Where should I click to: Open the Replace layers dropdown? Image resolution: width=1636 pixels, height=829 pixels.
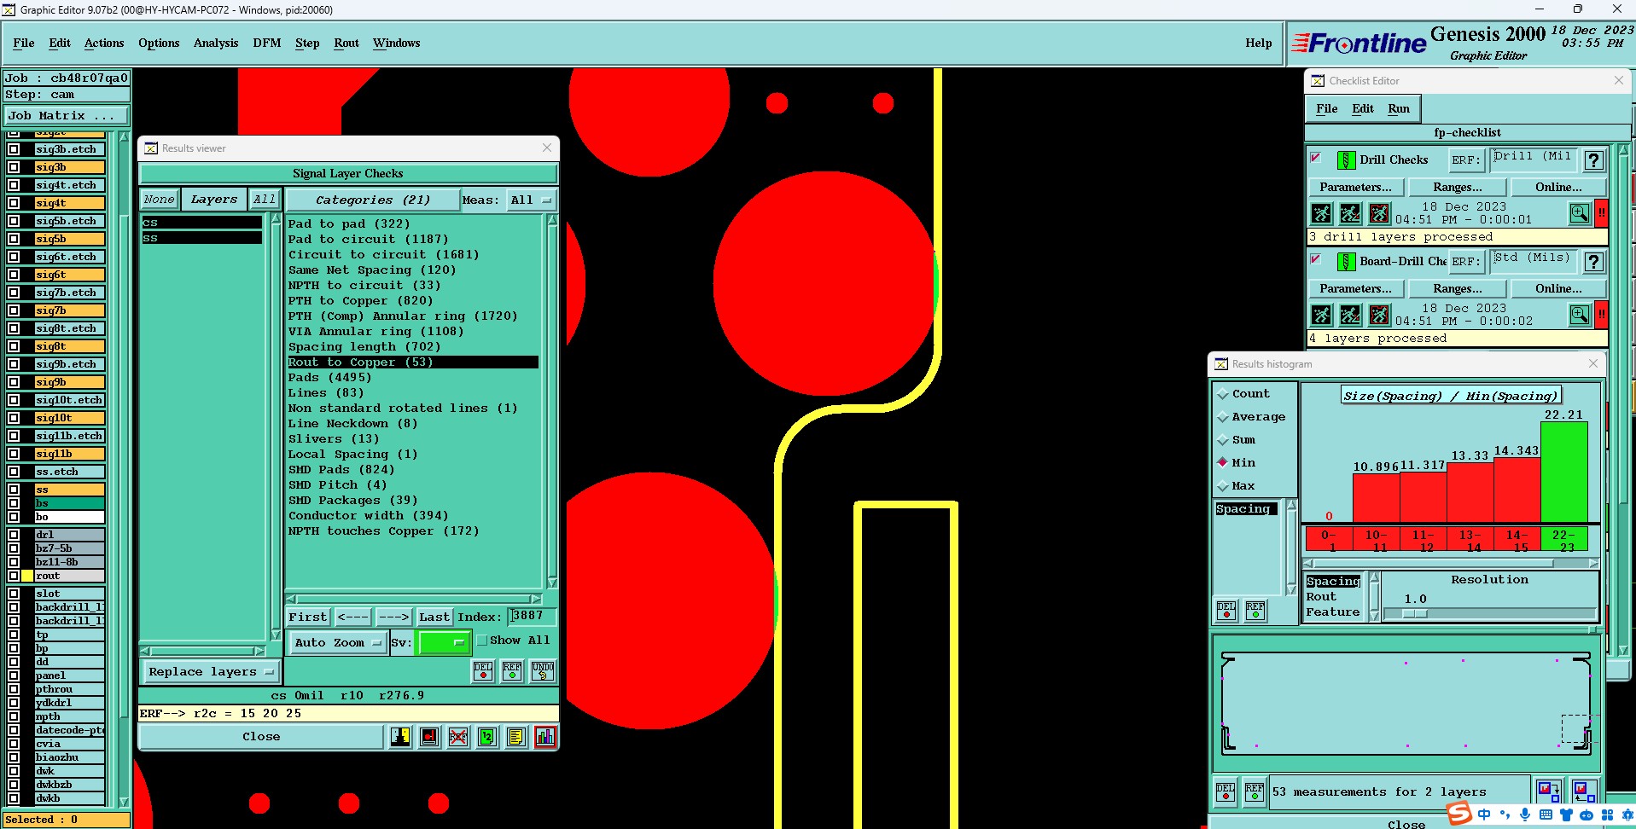[210, 672]
